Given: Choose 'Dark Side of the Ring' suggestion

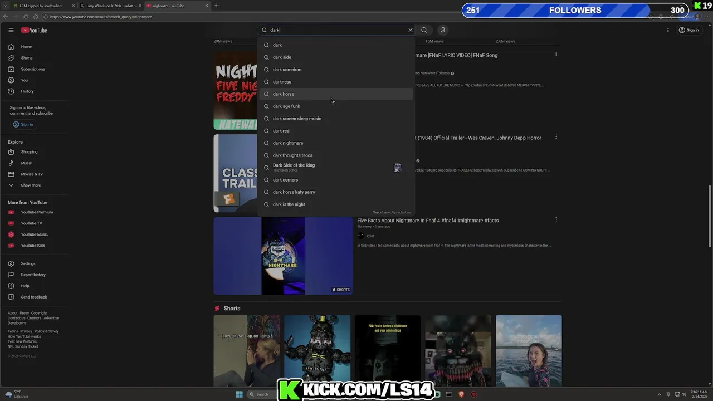Looking at the screenshot, I should pyautogui.click(x=336, y=168).
